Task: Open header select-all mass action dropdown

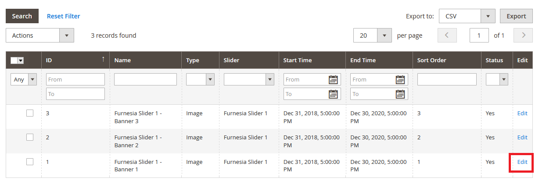Action: (x=20, y=60)
